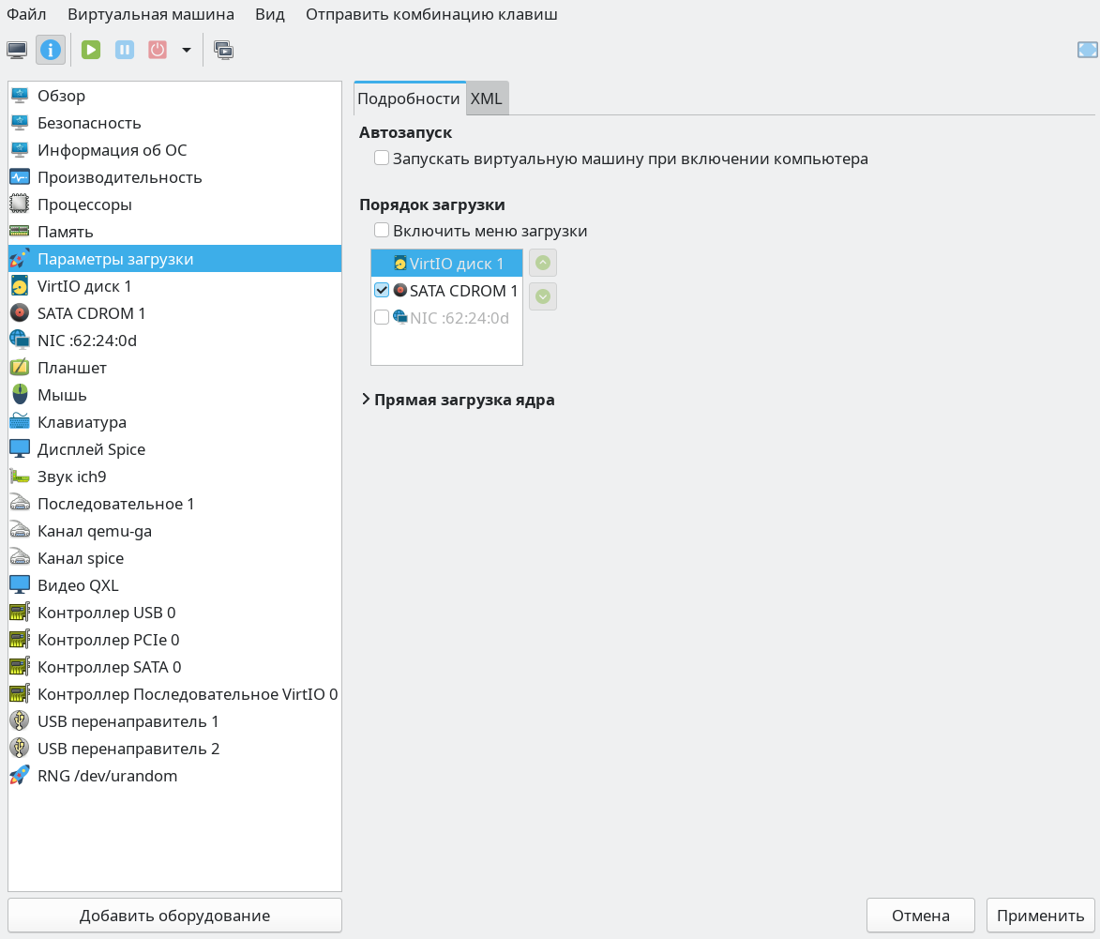Click the virtual hardware details info icon
1100x939 pixels.
[51, 50]
